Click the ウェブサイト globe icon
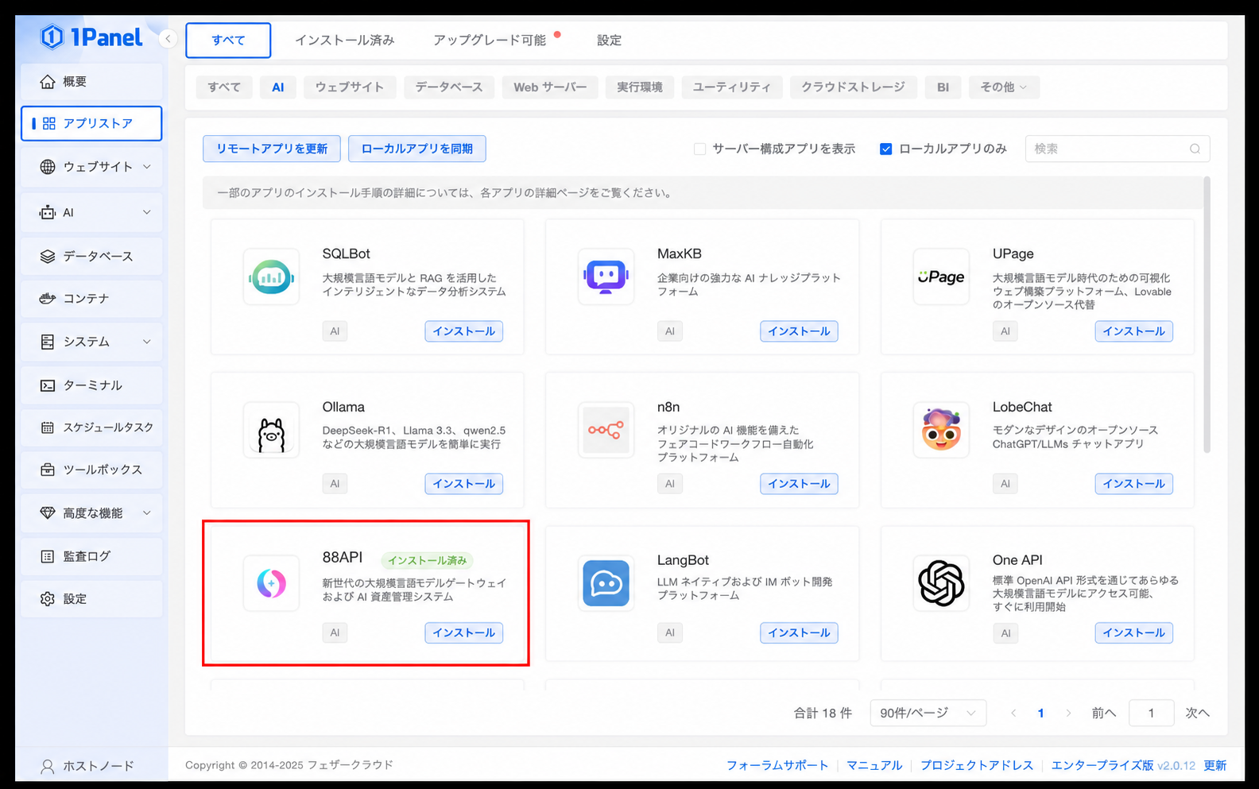Screen dimensions: 1259x789 pos(48,167)
